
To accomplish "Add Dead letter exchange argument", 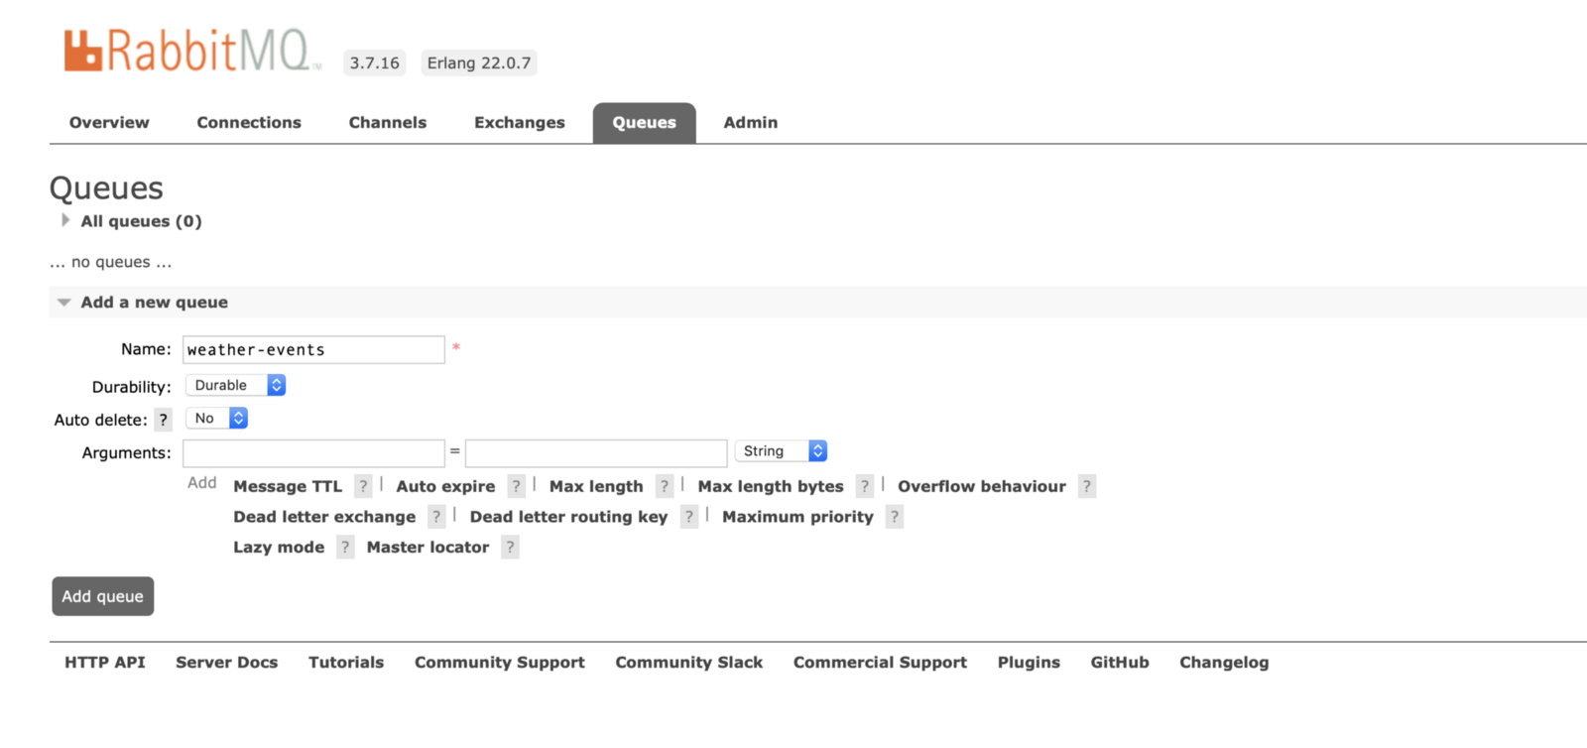I will (324, 517).
